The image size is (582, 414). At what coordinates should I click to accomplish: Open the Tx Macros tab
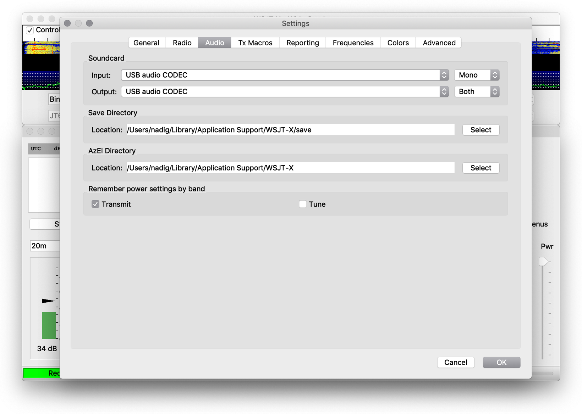(255, 43)
